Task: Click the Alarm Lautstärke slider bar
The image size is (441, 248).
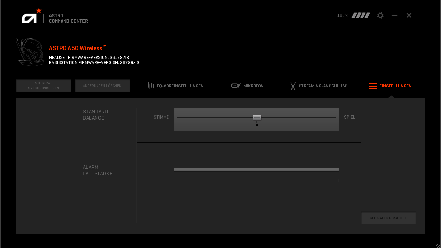Action: click(x=256, y=170)
